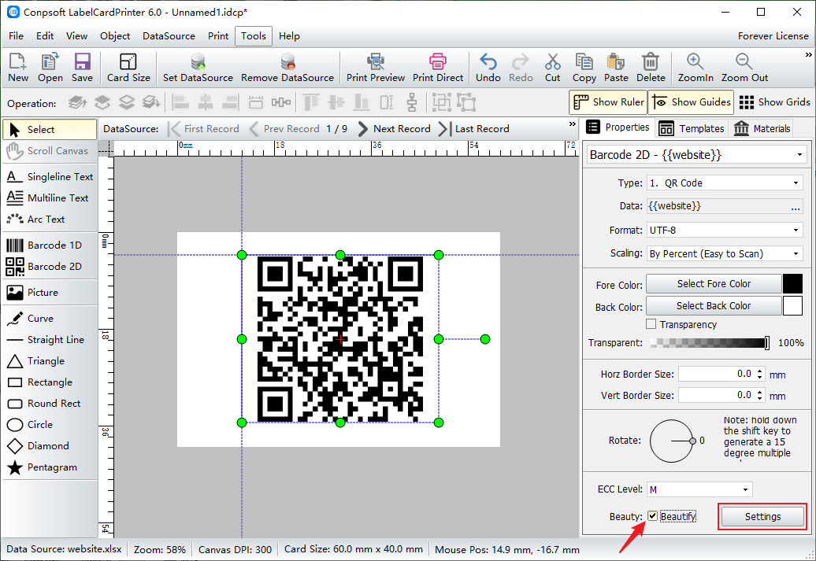Viewport: 816px width, 561px height.
Task: Cut the selected object
Action: click(x=553, y=68)
